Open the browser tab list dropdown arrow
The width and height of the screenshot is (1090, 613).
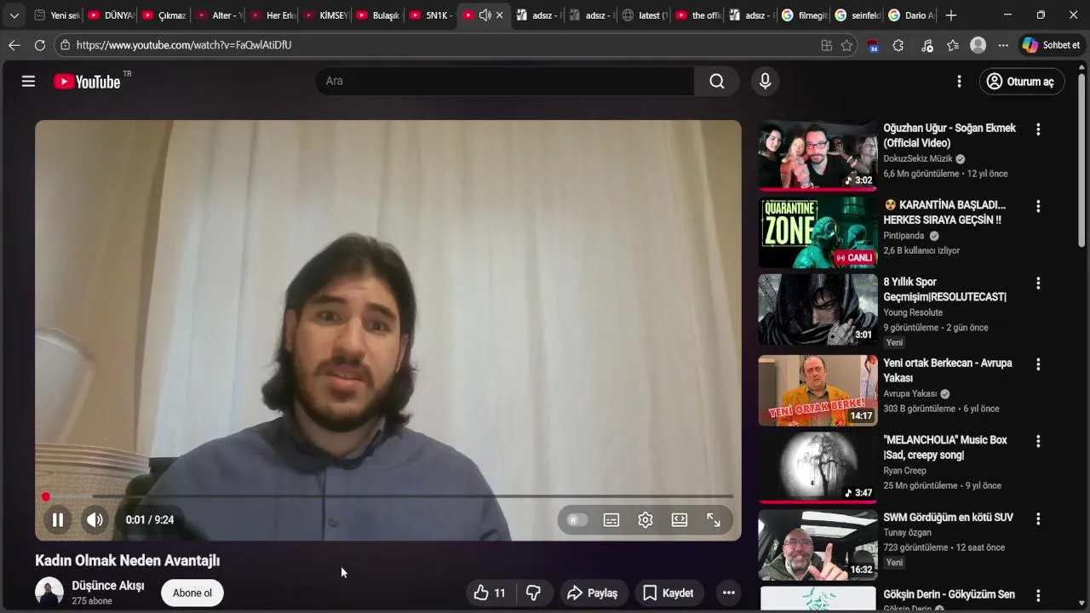click(x=14, y=15)
